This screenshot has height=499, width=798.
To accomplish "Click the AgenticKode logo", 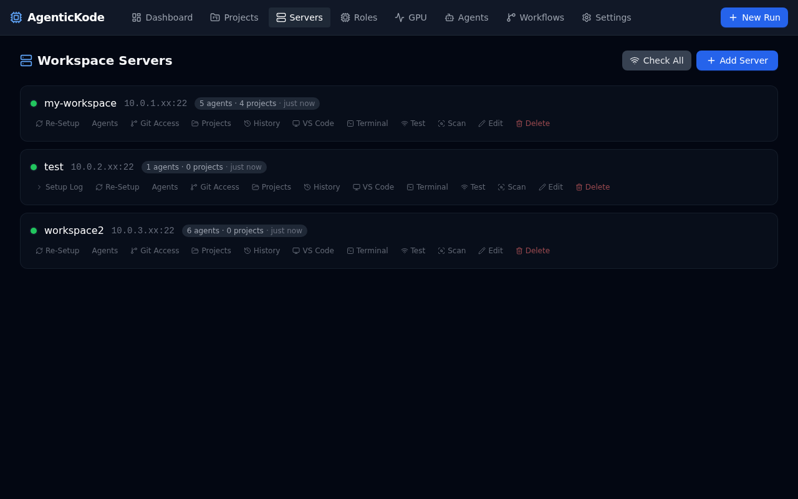I will [57, 17].
